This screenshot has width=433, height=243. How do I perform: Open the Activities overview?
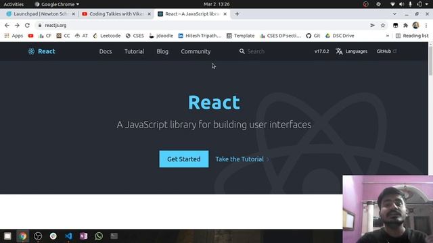point(14,4)
